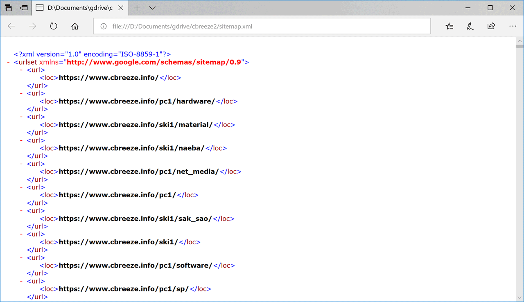Click the ski1/naeba URL text
Viewport: 524px width, 302px height.
tap(131, 148)
